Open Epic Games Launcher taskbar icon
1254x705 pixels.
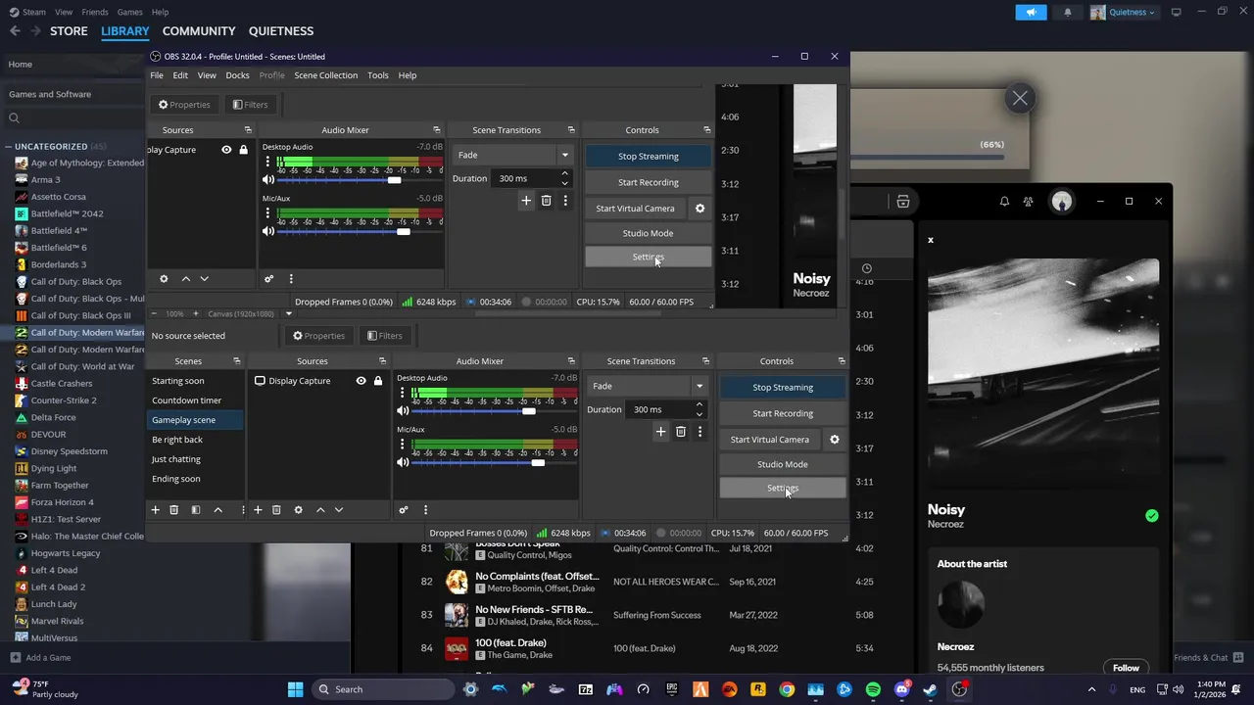pos(672,689)
